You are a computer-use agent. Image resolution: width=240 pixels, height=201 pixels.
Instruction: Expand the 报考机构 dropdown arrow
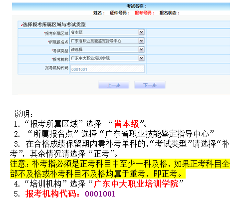coord(141,58)
